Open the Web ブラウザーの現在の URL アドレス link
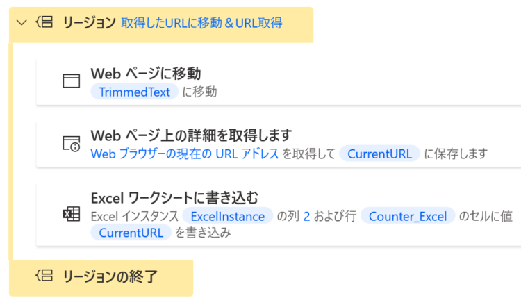This screenshot has height=298, width=521. 184,154
